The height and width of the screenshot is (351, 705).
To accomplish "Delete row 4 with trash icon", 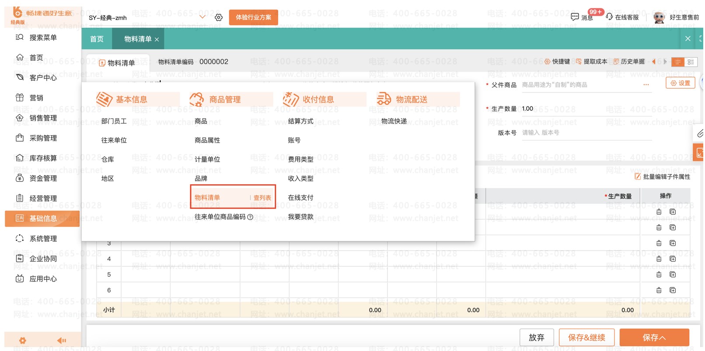I will click(x=659, y=259).
